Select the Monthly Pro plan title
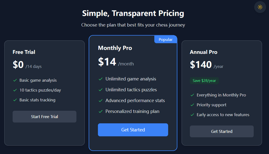The image size is (269, 154). click(x=115, y=48)
